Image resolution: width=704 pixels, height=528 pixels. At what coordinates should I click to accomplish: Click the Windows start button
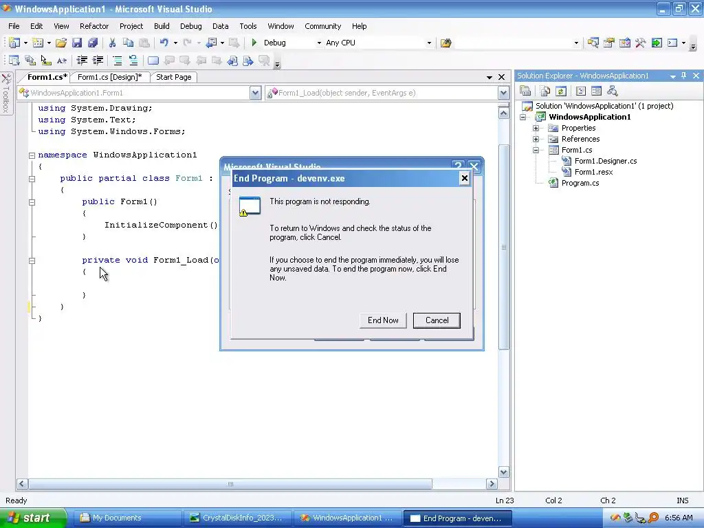coord(33,518)
